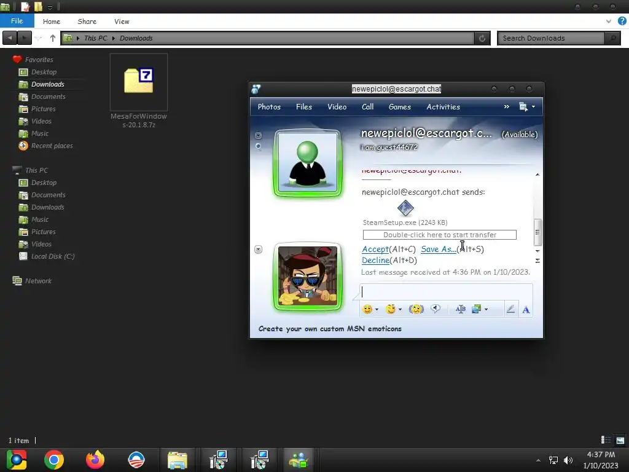This screenshot has height=472, width=629.
Task: Select the MesaForWindows-20.1.8.7z file
Action: pos(139,92)
